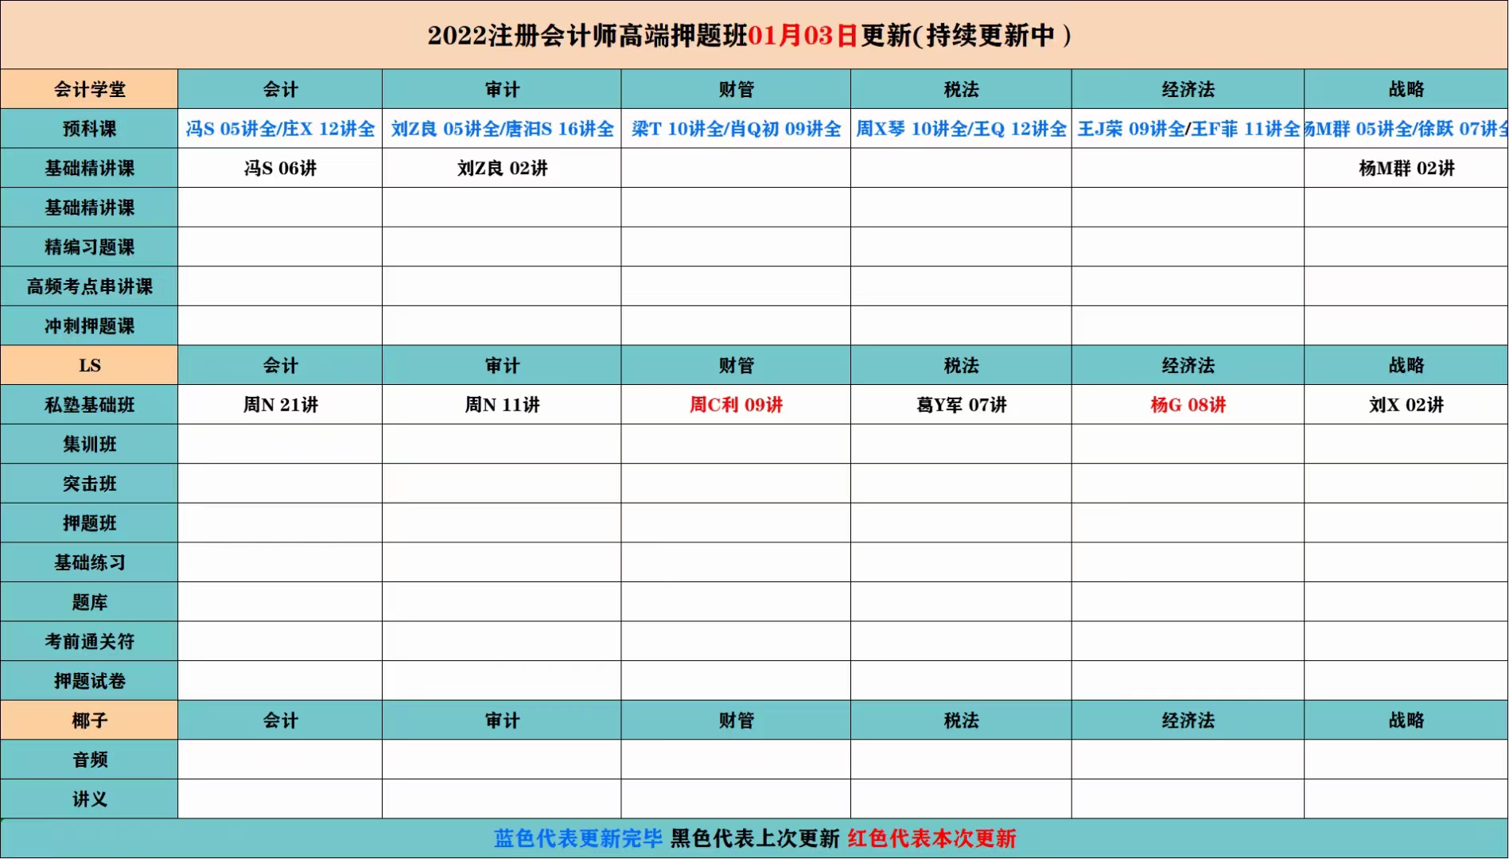Select the red 周C利 09讲 cell

pyautogui.click(x=736, y=405)
